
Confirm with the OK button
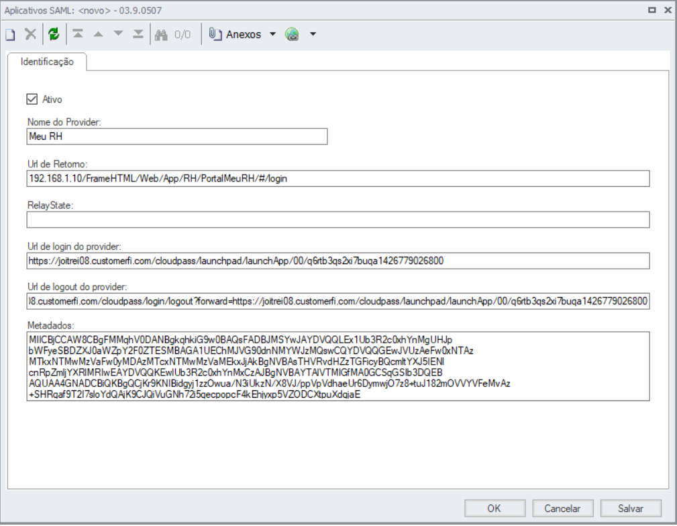point(494,509)
